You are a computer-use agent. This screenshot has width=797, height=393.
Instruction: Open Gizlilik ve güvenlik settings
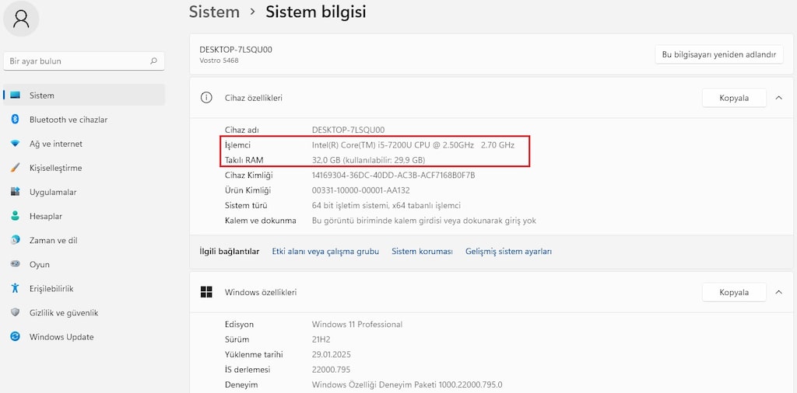tap(84, 313)
